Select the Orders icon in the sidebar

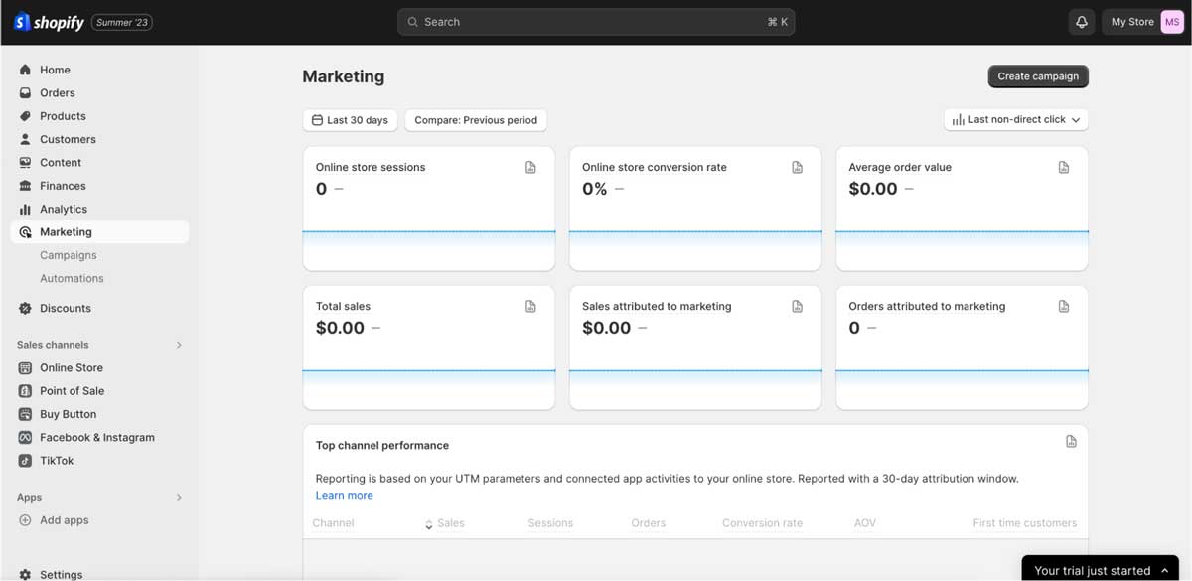(x=24, y=92)
